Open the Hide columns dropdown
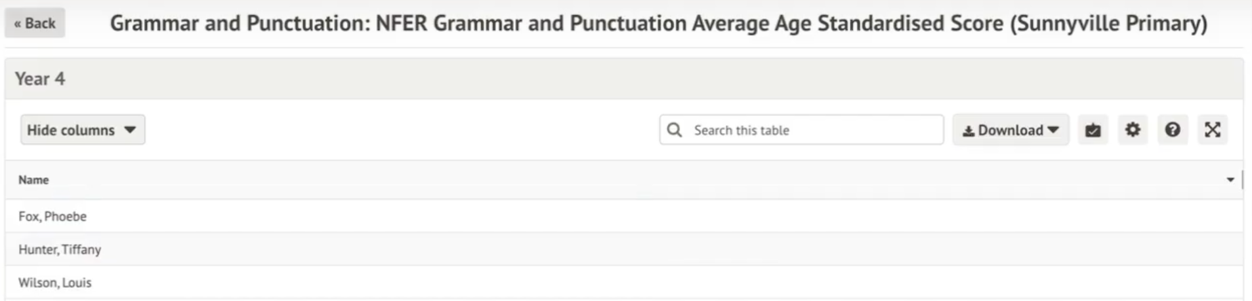1252x301 pixels. (x=82, y=130)
